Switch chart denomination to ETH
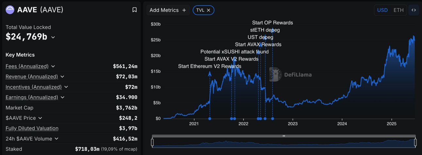The width and height of the screenshot is (422, 155). point(398,10)
